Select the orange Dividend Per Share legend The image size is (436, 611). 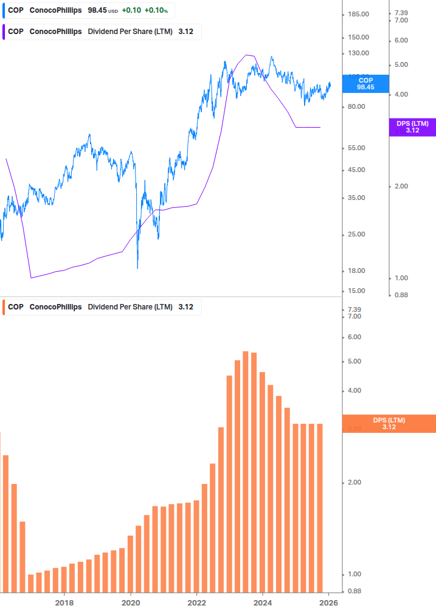[x=102, y=307]
